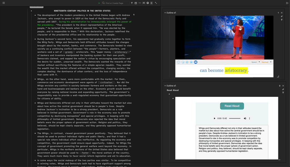
Task: Click the green highlighted 'During his administration' text
Action: coord(84,23)
